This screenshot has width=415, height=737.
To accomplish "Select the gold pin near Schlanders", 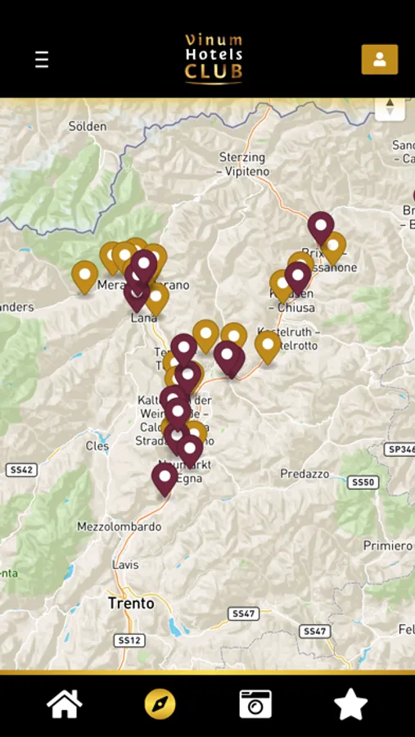I will point(84,277).
